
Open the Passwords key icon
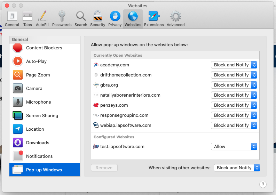click(x=62, y=16)
